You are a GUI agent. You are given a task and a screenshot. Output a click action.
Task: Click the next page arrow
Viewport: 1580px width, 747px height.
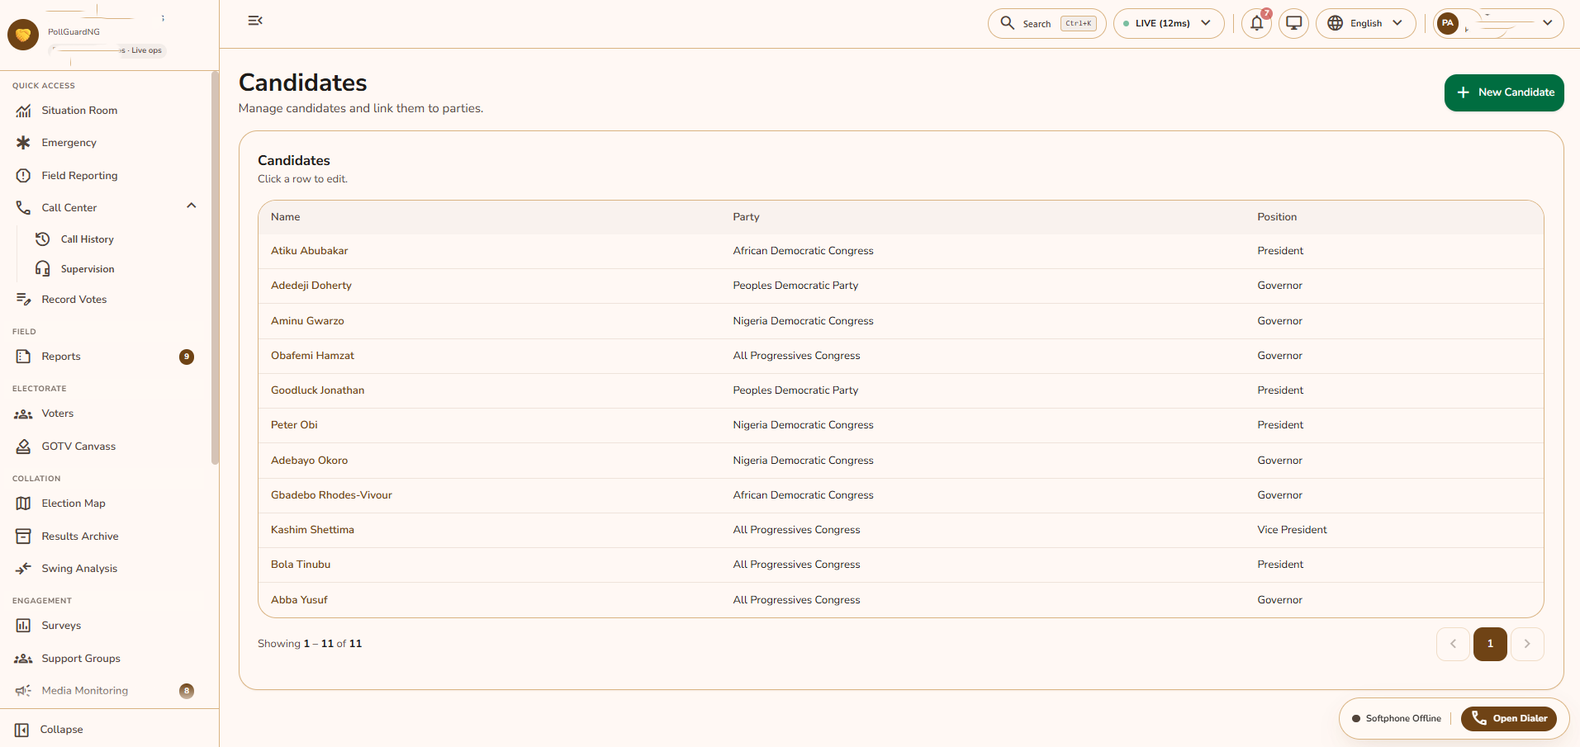point(1527,644)
